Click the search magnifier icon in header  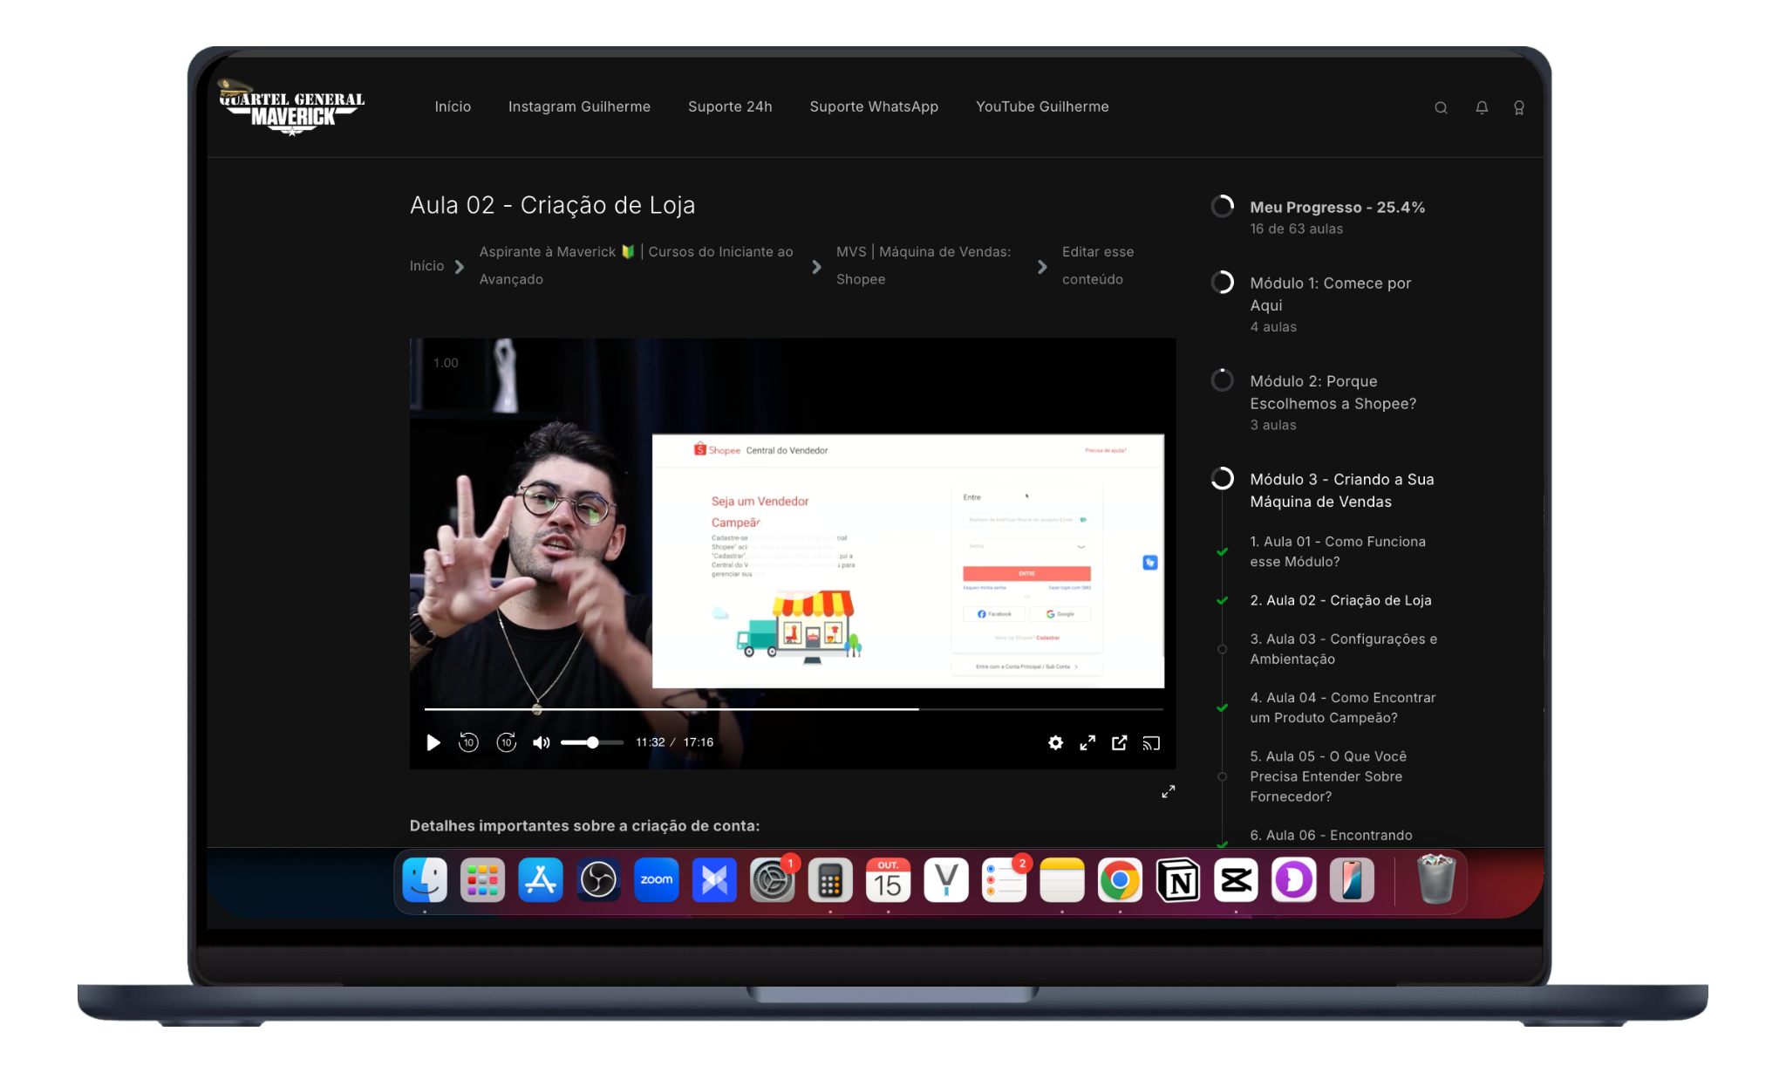pyautogui.click(x=1441, y=108)
